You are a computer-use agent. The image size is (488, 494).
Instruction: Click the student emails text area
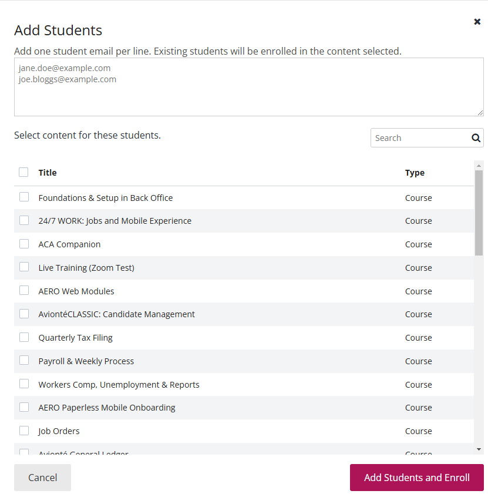pos(249,87)
